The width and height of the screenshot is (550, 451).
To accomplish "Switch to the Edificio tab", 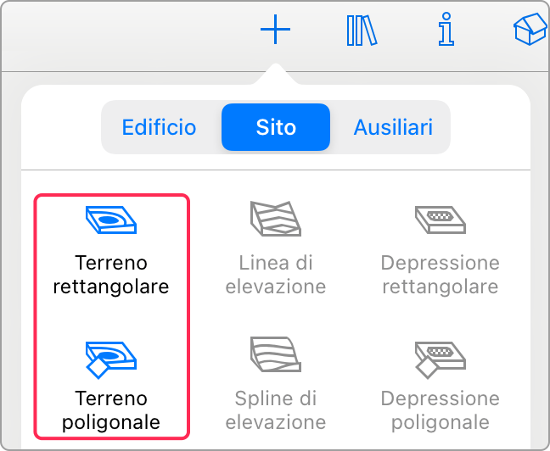I will tap(159, 127).
